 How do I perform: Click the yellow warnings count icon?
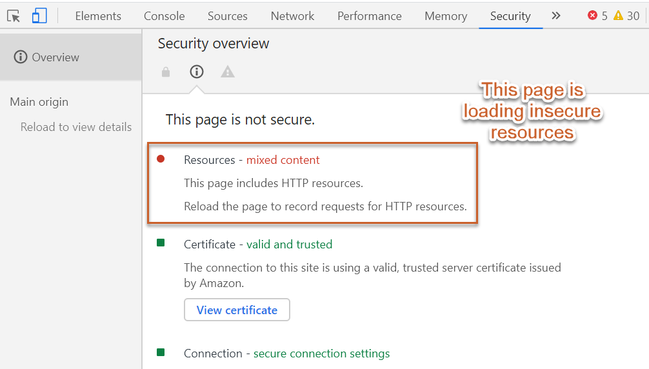[618, 16]
